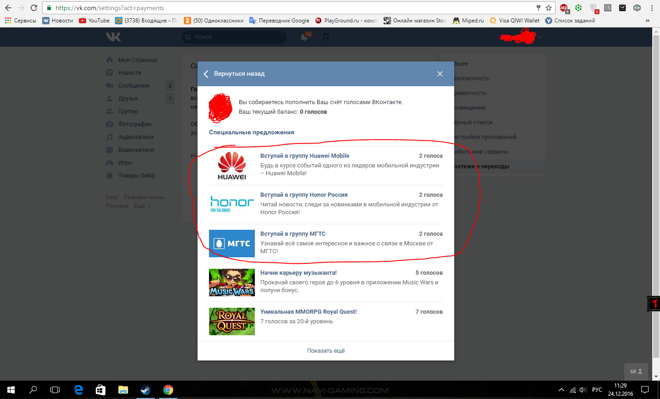
Task: Open the Action Center notification icon
Action: (x=645, y=390)
